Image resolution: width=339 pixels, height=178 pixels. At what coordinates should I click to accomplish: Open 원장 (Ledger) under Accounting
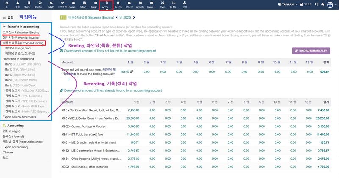click(x=12, y=131)
